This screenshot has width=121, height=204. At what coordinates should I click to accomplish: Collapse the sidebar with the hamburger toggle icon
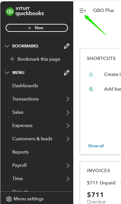[83, 11]
